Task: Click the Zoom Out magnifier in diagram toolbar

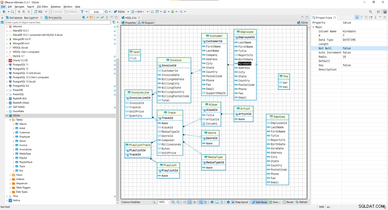Action: [x=178, y=202]
